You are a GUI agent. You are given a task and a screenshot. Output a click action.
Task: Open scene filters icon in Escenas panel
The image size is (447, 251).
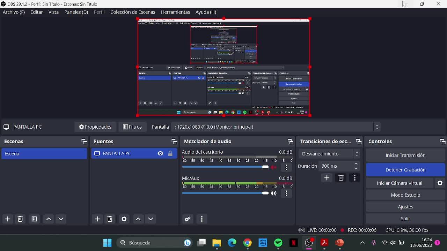click(x=34, y=219)
